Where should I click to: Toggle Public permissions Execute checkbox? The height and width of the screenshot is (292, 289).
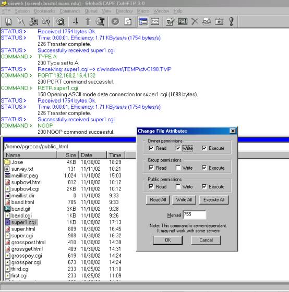coord(204,186)
